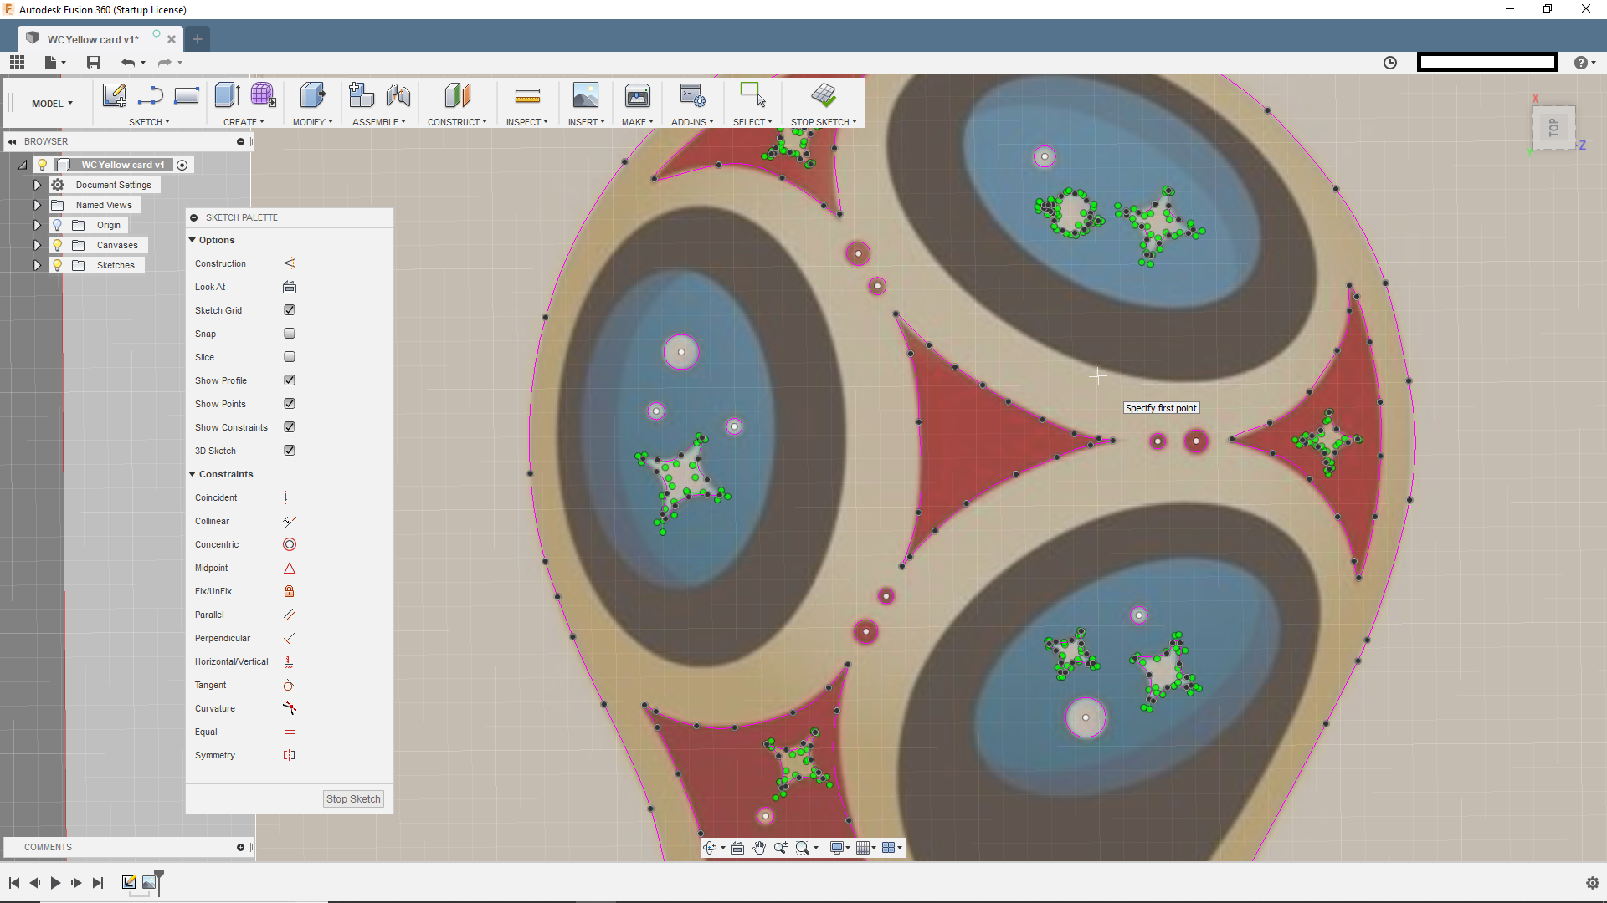Select the Rectangle sketch tool icon
The height and width of the screenshot is (903, 1607).
click(186, 95)
